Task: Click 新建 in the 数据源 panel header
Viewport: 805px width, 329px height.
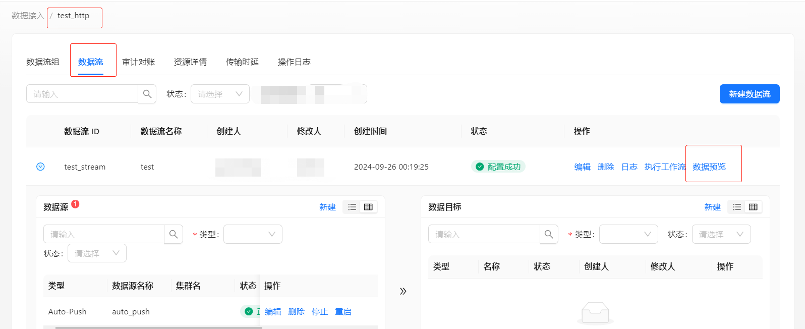Action: point(327,207)
